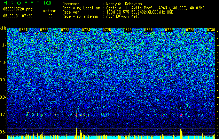
Task: Click the Receiver field label
Action: coord(71,12)
